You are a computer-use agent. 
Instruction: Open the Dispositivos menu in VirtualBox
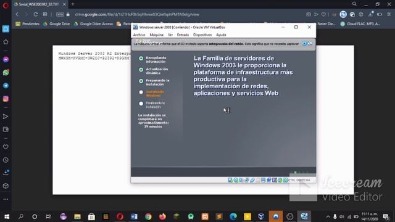202,35
